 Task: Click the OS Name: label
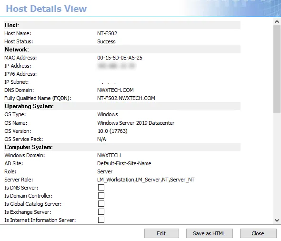point(16,123)
